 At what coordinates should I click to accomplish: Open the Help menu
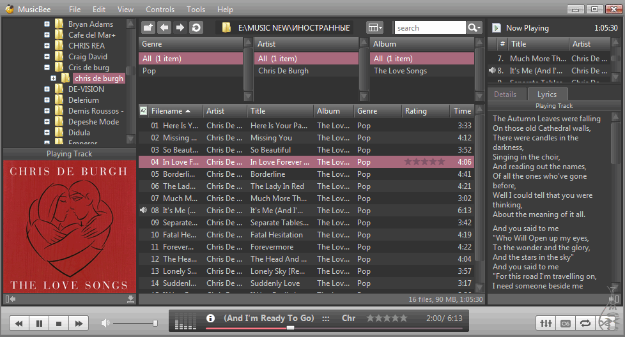coord(225,9)
